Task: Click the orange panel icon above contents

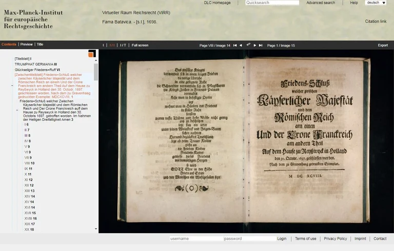Action: point(92,54)
